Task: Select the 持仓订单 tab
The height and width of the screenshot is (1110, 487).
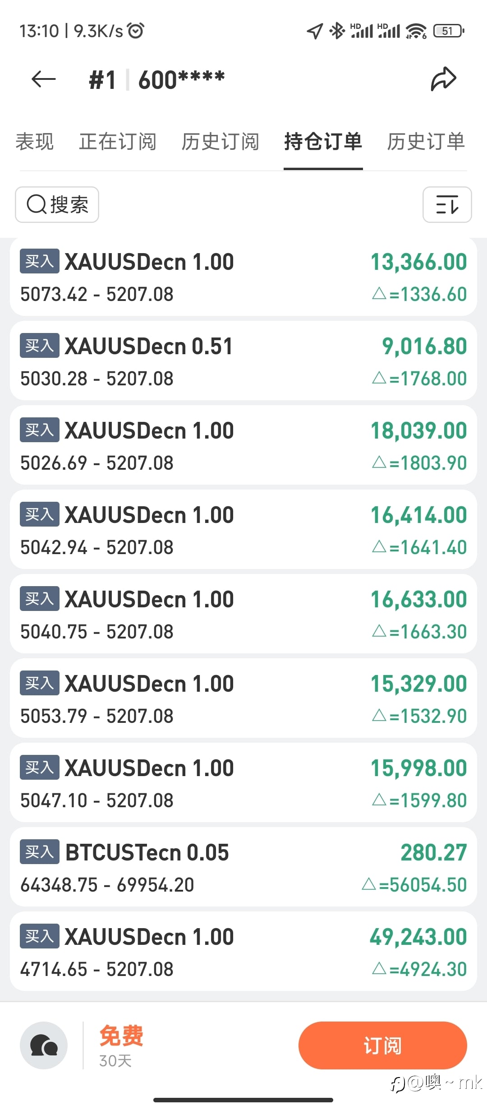Action: 323,142
